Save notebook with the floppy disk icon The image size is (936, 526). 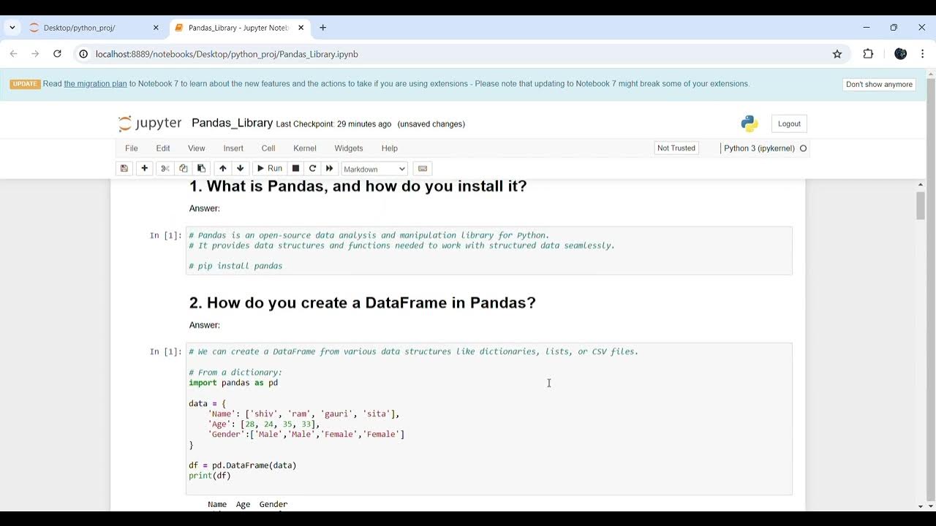(x=124, y=168)
